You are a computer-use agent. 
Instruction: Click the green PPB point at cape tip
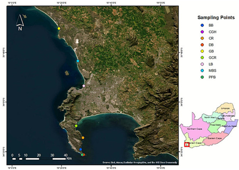pyautogui.click(x=82, y=155)
